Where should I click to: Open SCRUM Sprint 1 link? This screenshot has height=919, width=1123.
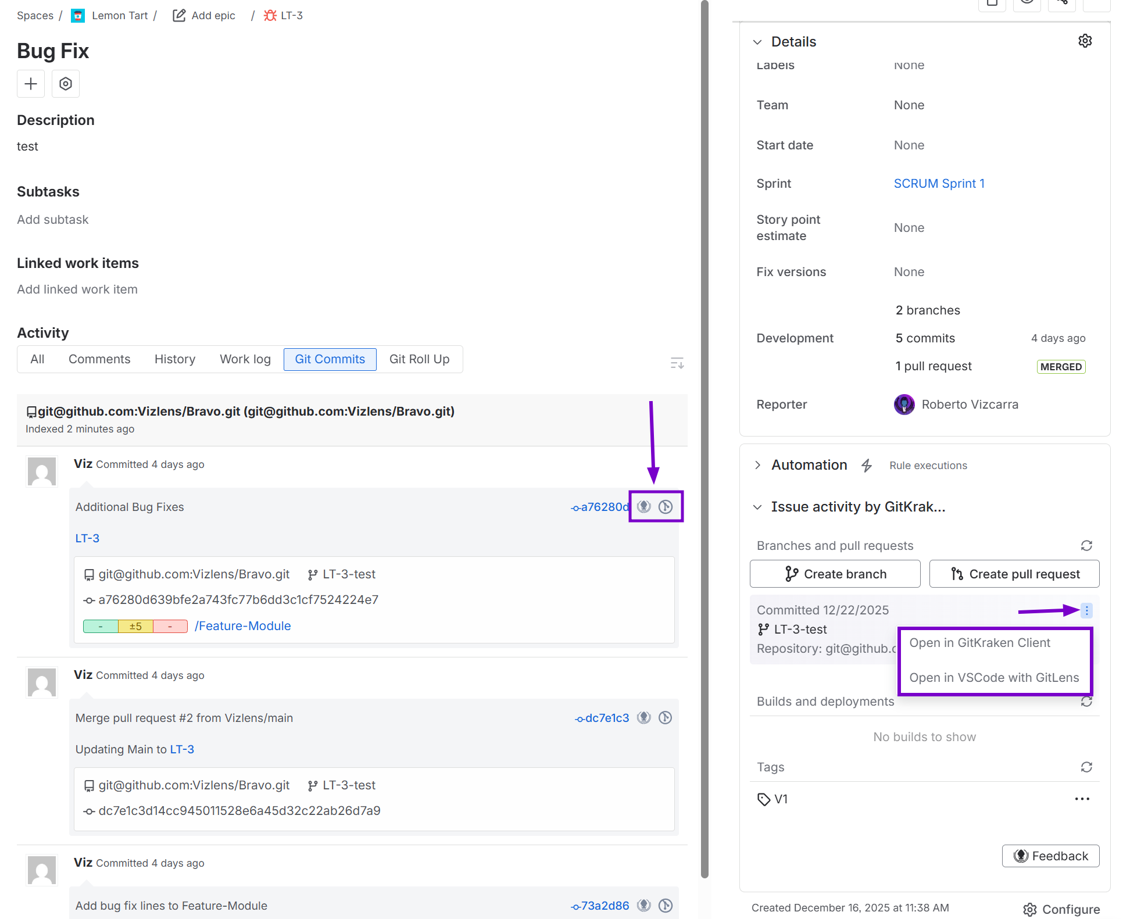click(939, 184)
